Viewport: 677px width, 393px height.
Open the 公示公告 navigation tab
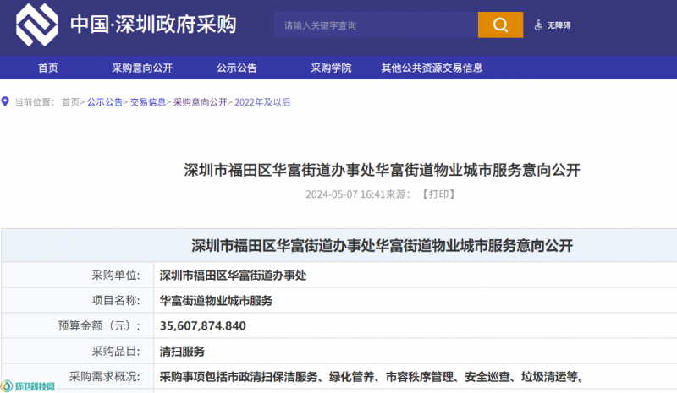(x=237, y=68)
